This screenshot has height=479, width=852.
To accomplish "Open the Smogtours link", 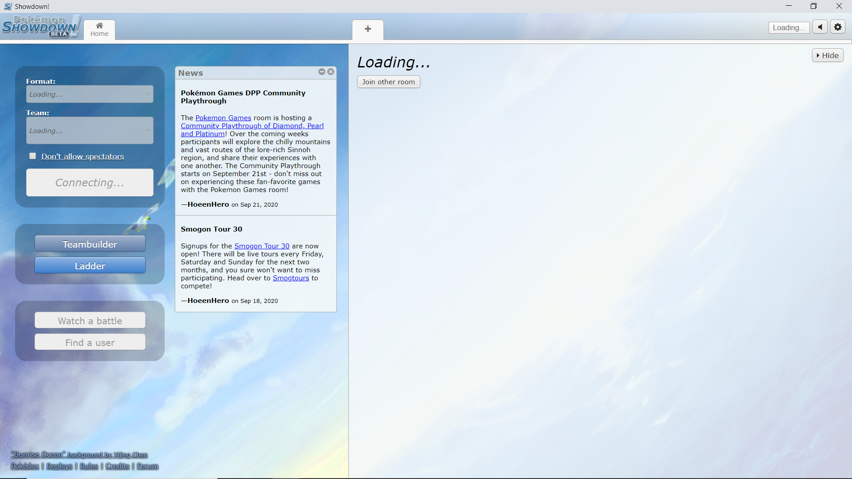I will 291,278.
